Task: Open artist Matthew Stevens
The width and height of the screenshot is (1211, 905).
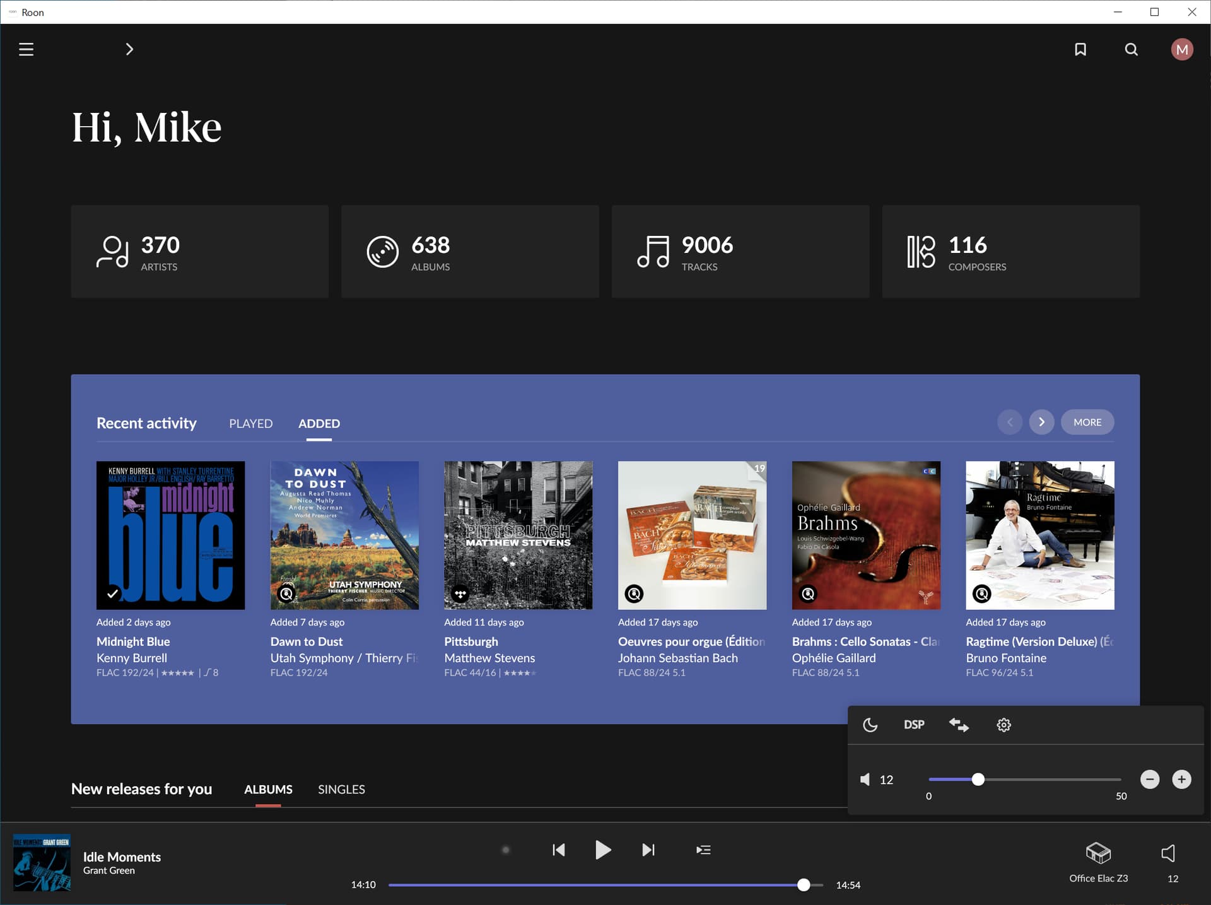Action: pyautogui.click(x=489, y=658)
